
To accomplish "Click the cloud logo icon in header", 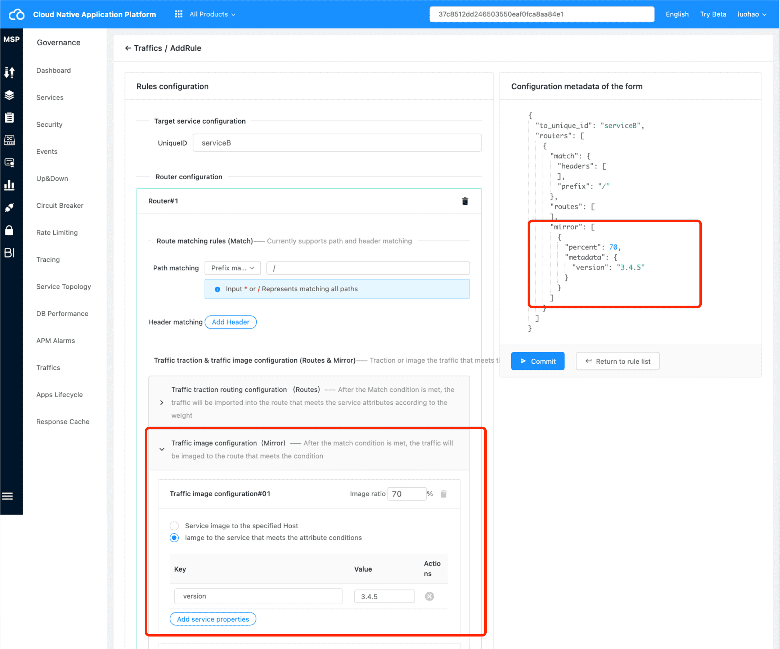I will [x=16, y=14].
